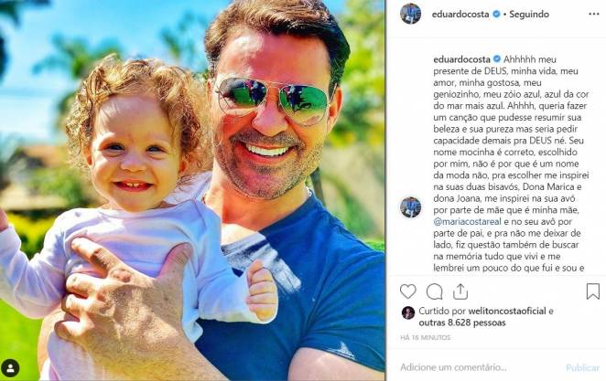Toggle the Seguindo follow status
Screen dimensions: 606x381
(529, 15)
